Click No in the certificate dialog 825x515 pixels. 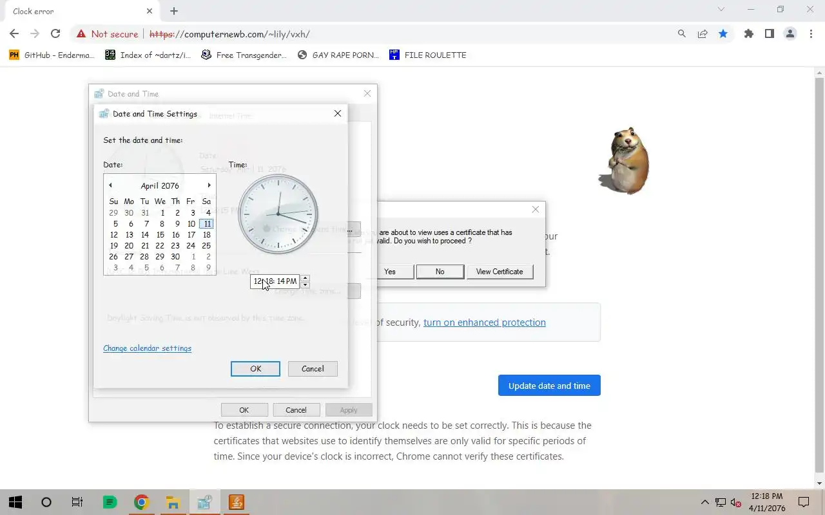pyautogui.click(x=440, y=272)
